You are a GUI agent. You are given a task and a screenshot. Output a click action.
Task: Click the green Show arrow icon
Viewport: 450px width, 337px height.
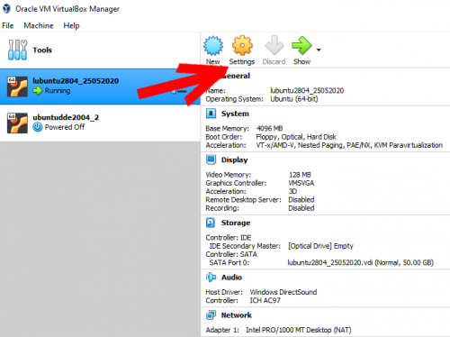(x=301, y=45)
